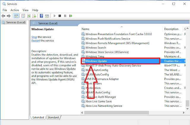The image size is (190, 125).
Task: Click the 'Optimizes p...' description cell
Action: (x=173, y=34)
